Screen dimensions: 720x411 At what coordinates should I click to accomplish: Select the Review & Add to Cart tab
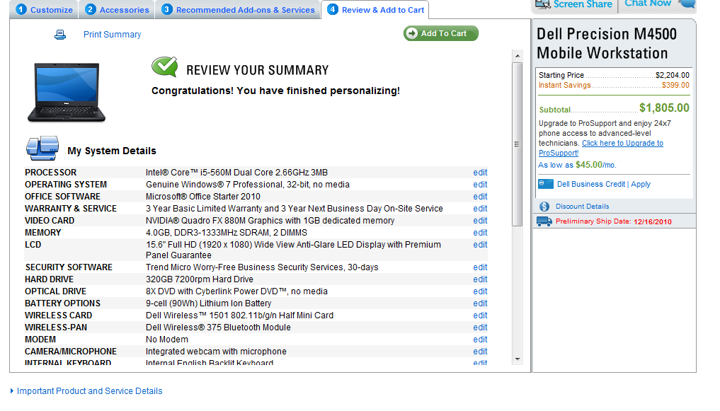coord(375,10)
